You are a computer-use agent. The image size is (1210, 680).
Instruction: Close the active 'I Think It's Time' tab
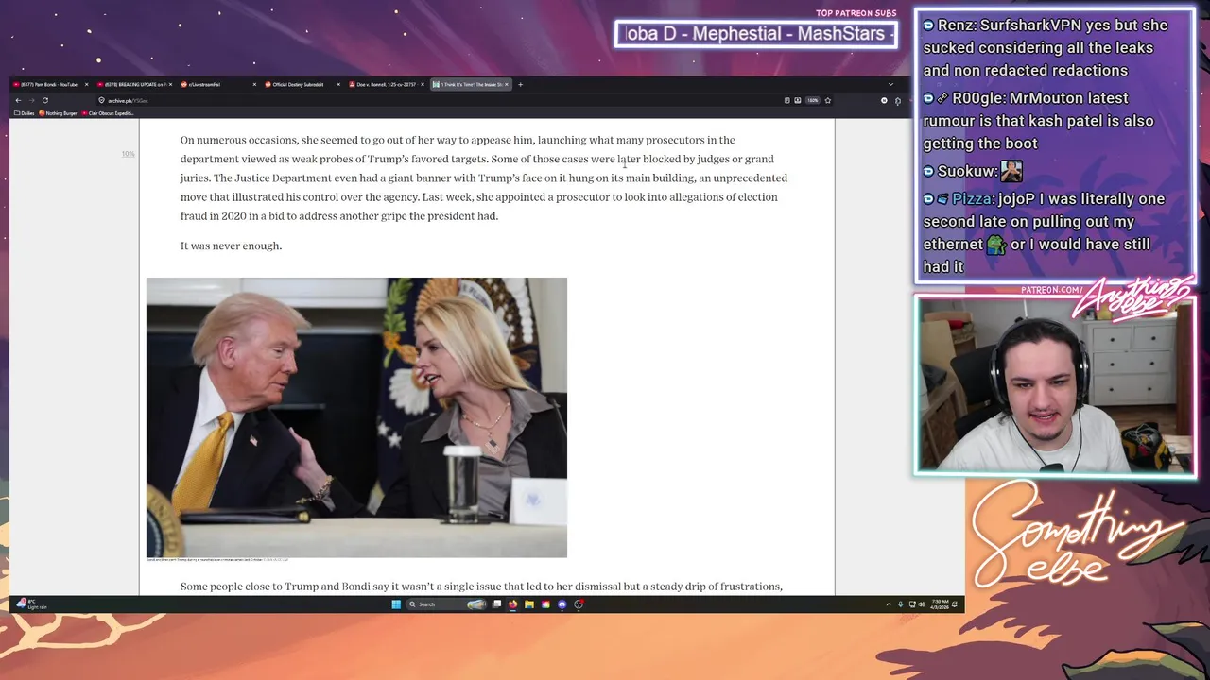(x=507, y=84)
